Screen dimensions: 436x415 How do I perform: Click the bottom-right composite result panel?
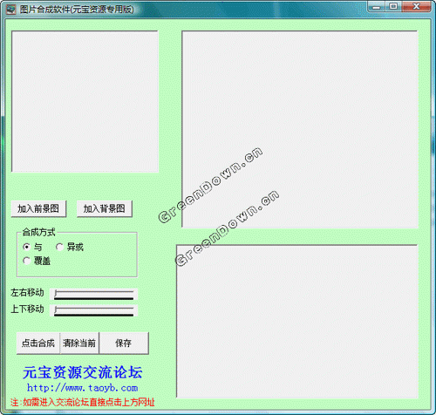coord(297,322)
